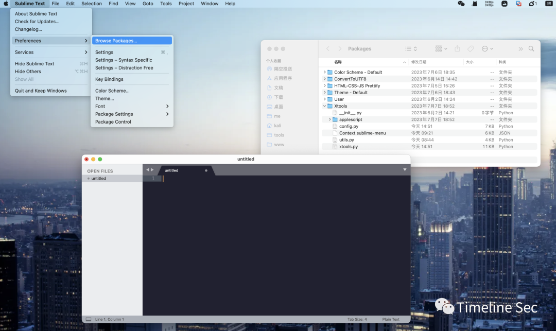Select Key Bindings menu entry
This screenshot has height=331, width=556.
[x=132, y=79]
